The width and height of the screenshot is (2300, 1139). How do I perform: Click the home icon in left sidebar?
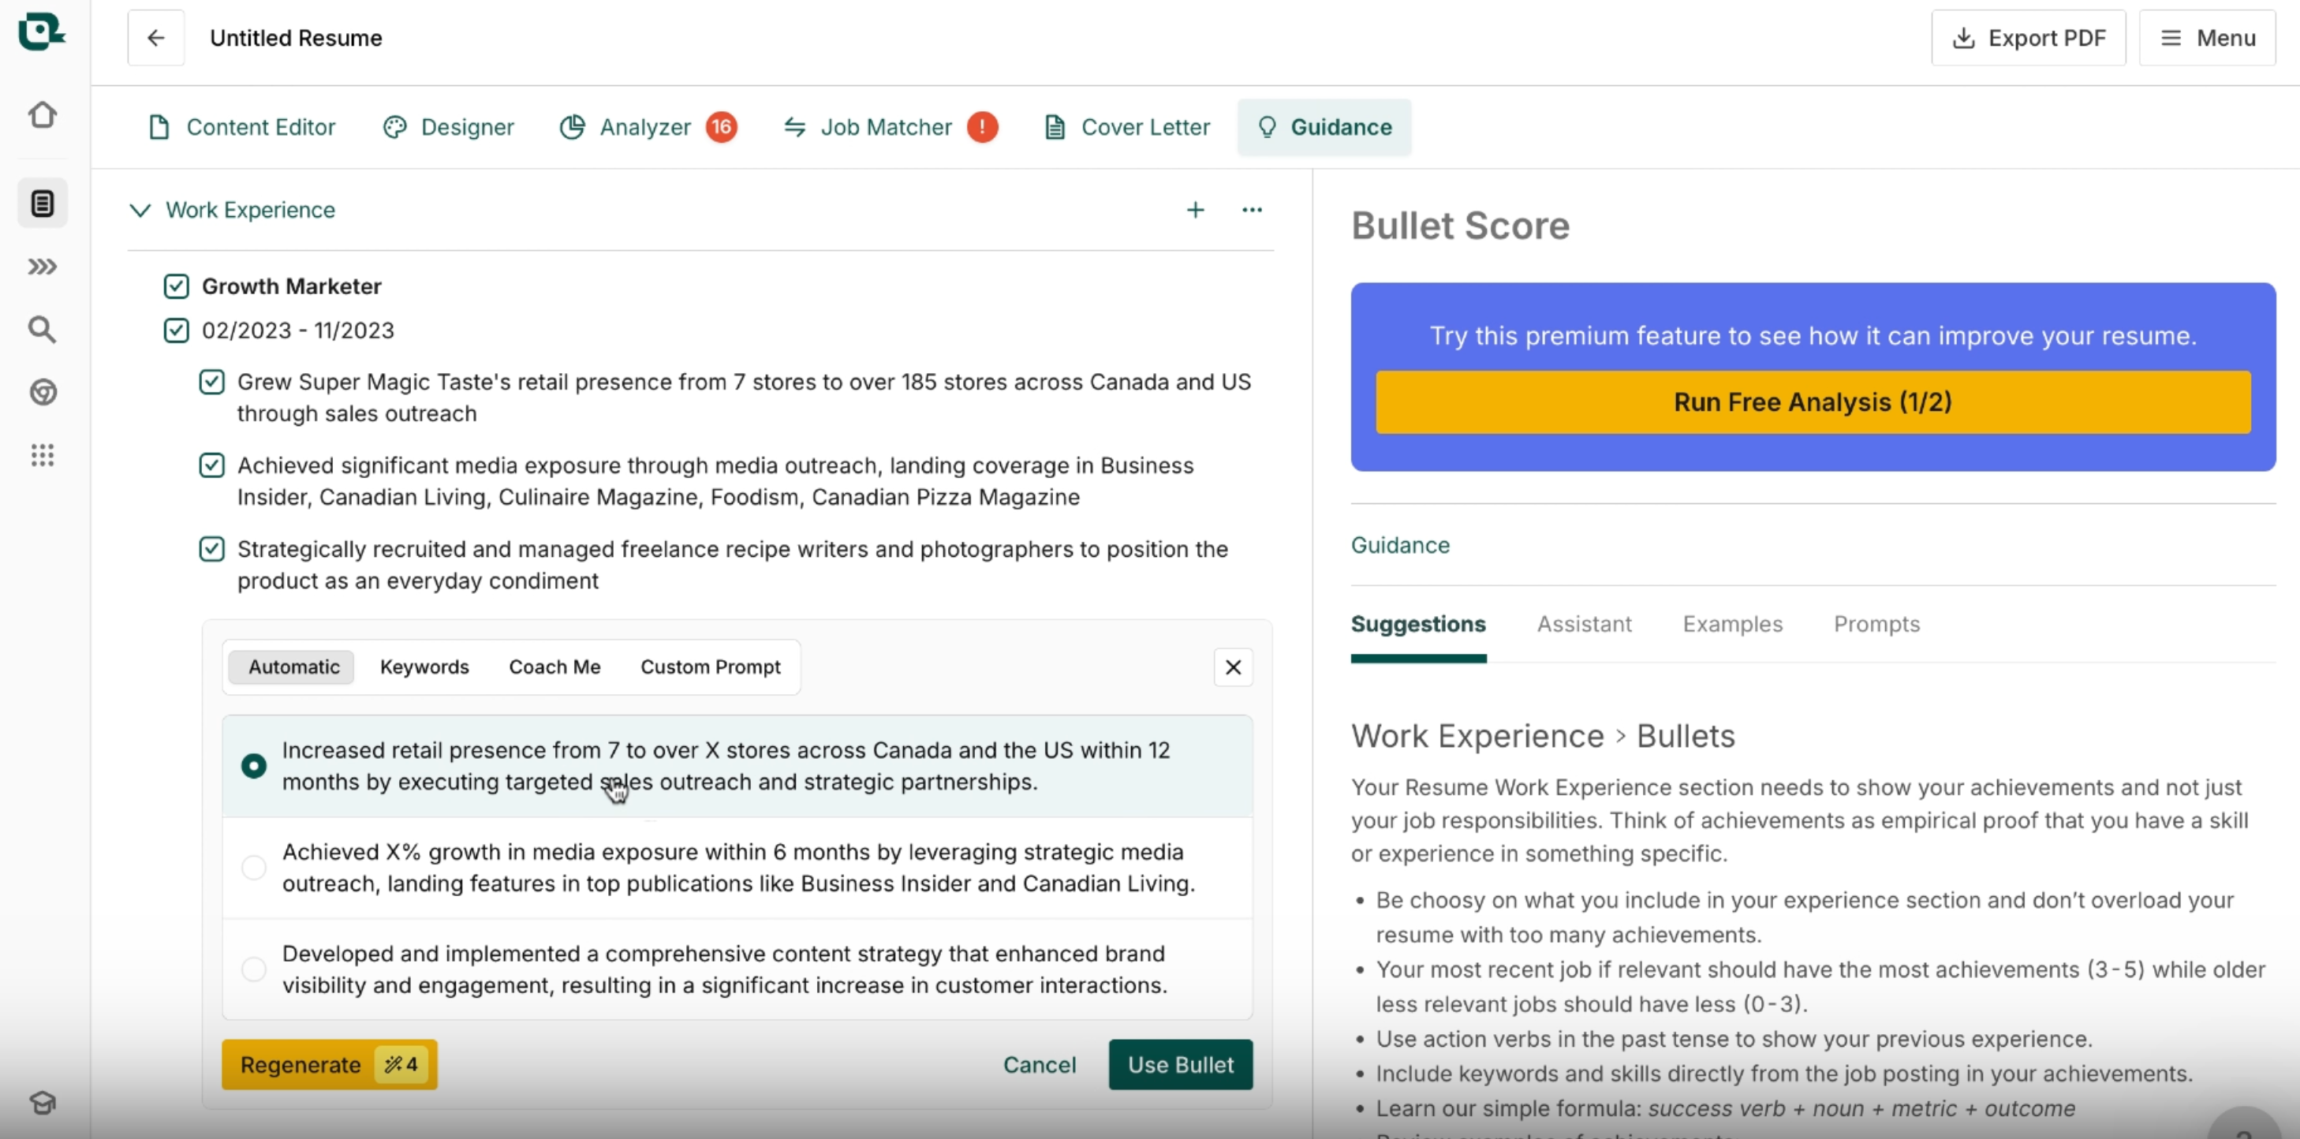42,114
